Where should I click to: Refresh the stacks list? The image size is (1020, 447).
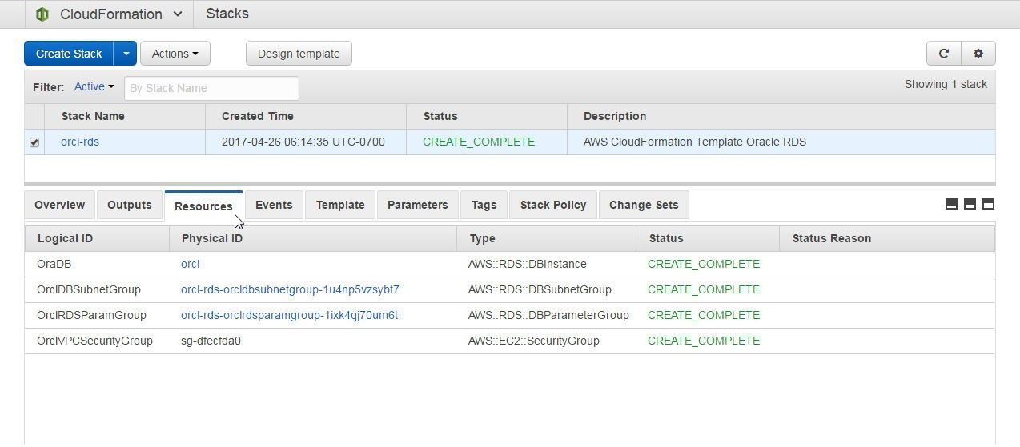[x=943, y=54]
